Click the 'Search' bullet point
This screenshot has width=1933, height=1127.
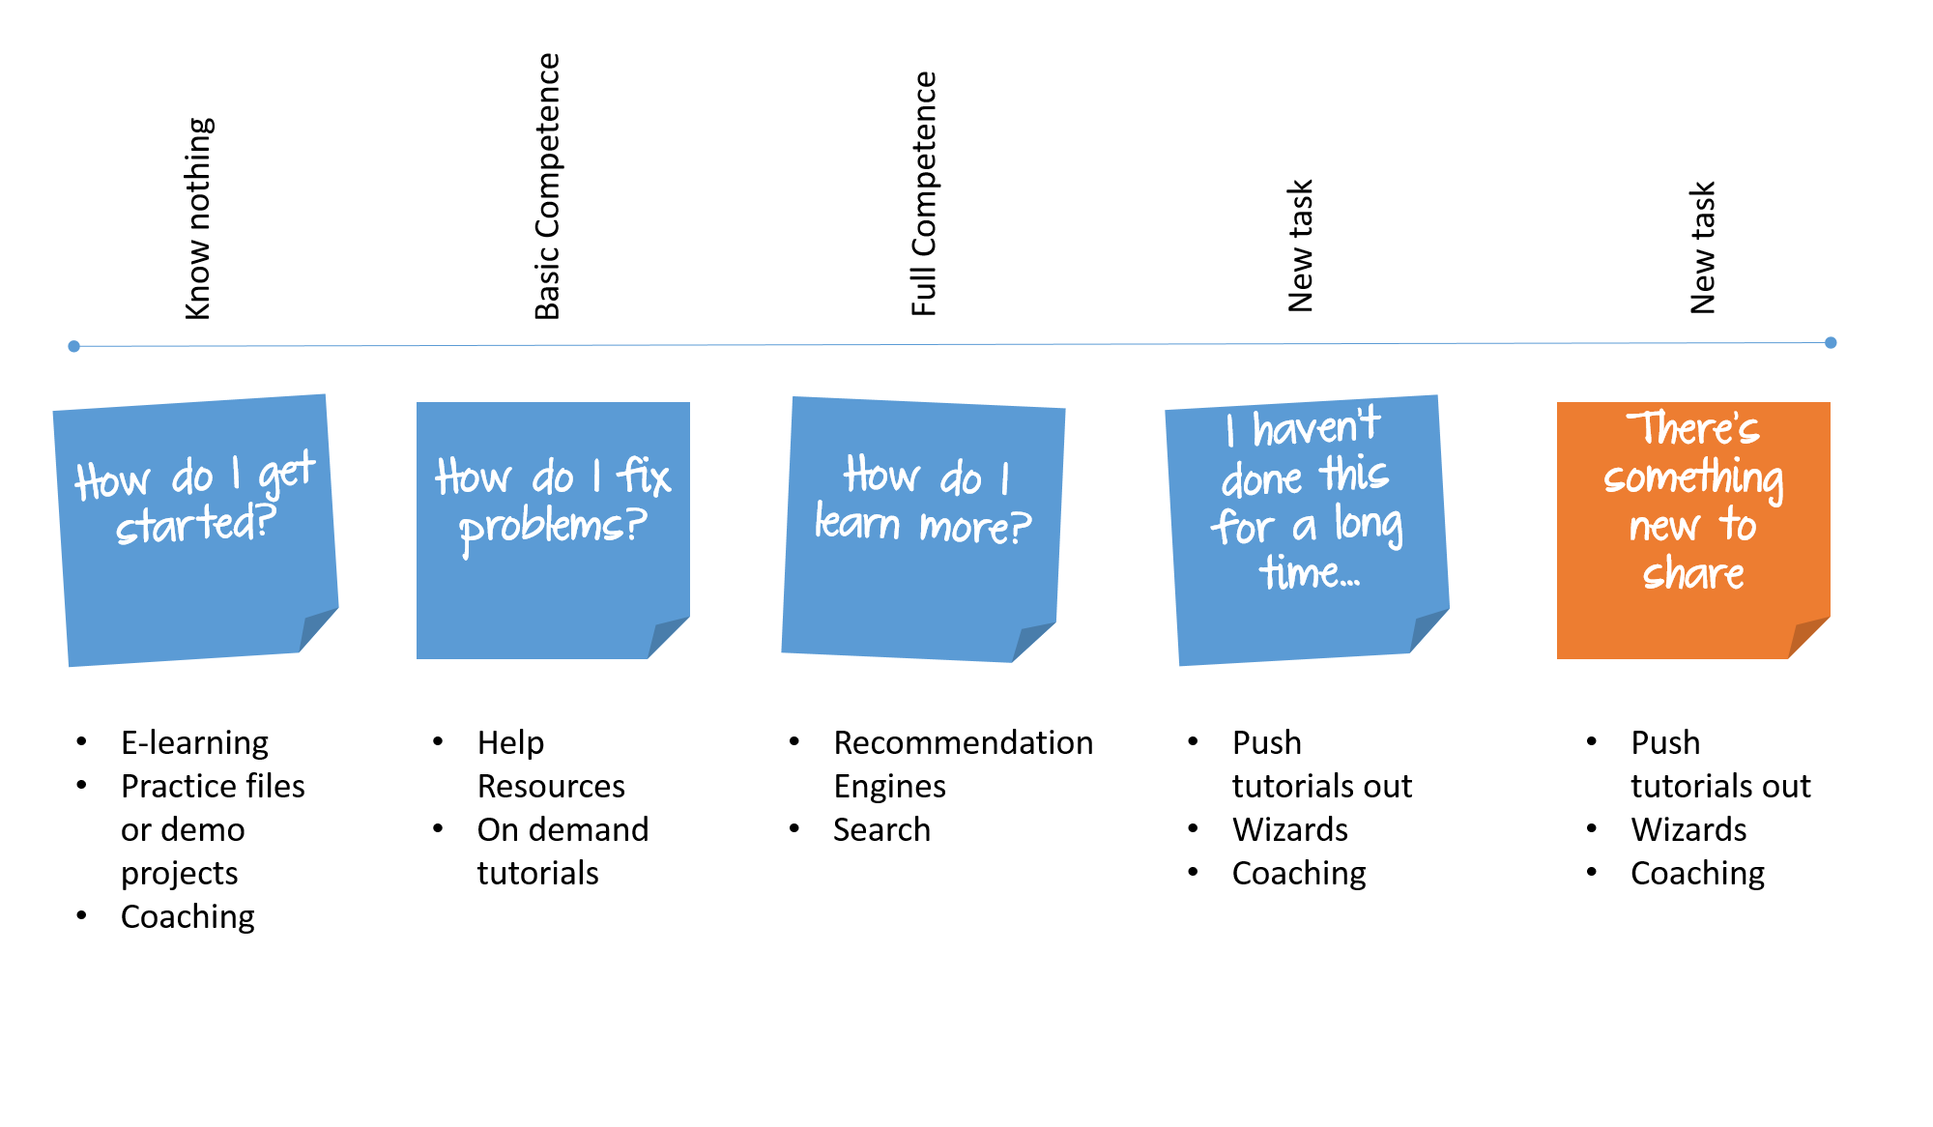tap(850, 833)
